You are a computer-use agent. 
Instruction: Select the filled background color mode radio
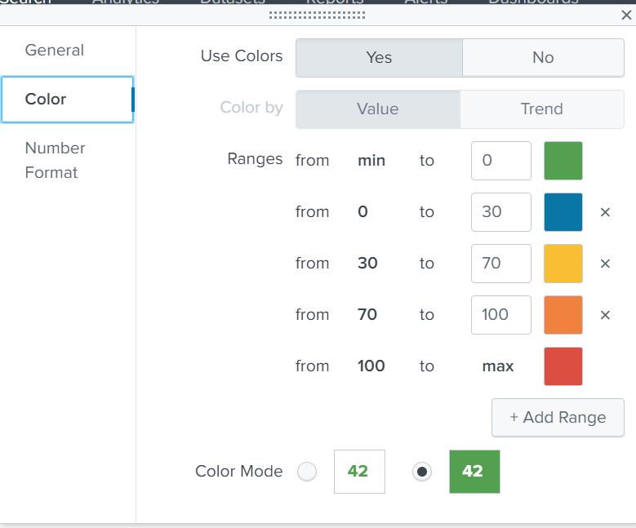[422, 472]
